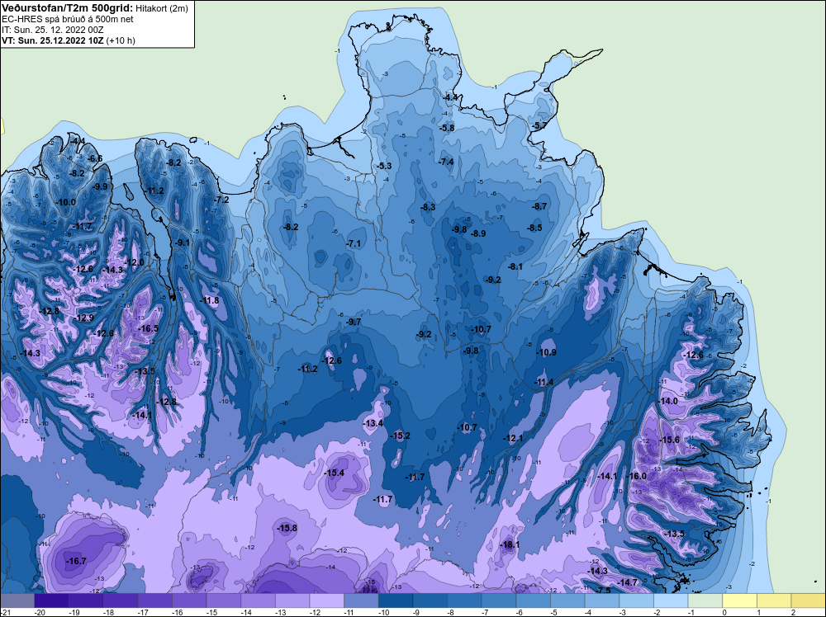Click the -18.1 temperature value on the map
Image resolution: width=826 pixels, height=617 pixels.
[510, 545]
